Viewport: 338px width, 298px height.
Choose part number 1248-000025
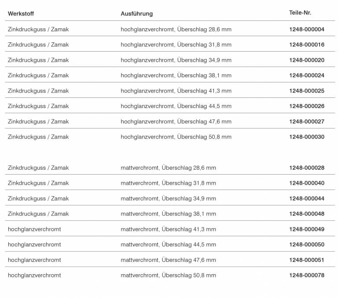306,91
